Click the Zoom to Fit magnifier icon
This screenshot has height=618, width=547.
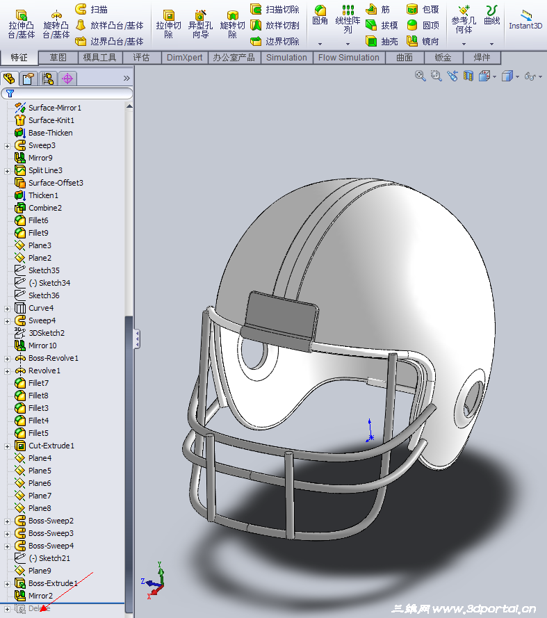[x=421, y=76]
